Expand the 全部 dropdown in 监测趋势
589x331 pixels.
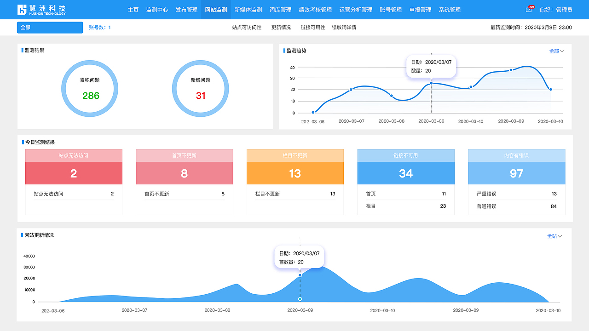557,51
